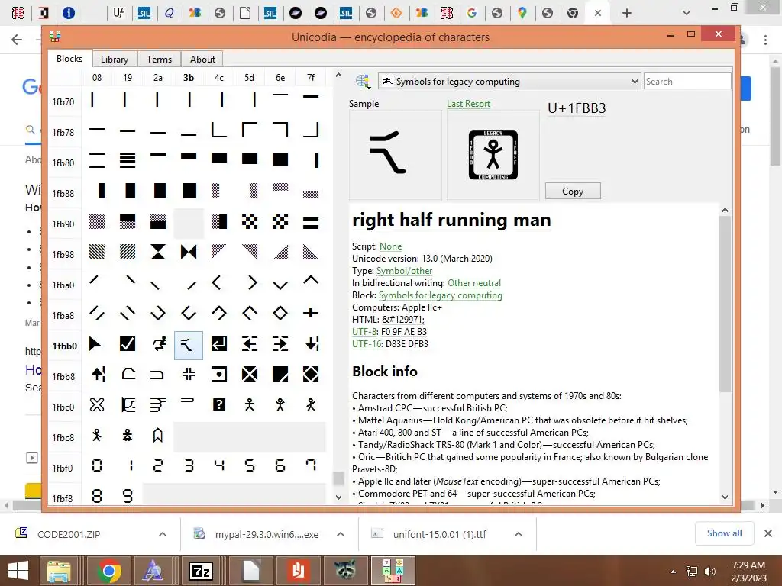Select the equals-like double bar character in row 1fb90

(x=311, y=222)
